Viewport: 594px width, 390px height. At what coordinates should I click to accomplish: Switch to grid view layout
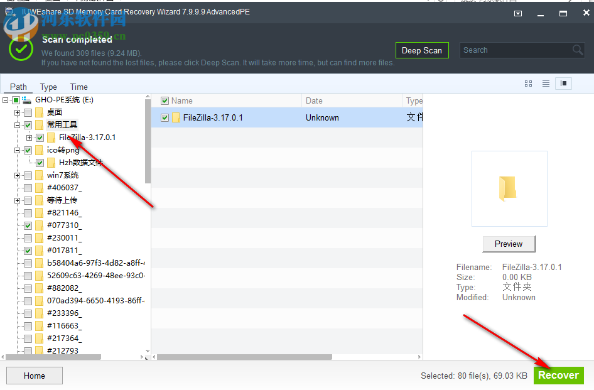tap(529, 83)
